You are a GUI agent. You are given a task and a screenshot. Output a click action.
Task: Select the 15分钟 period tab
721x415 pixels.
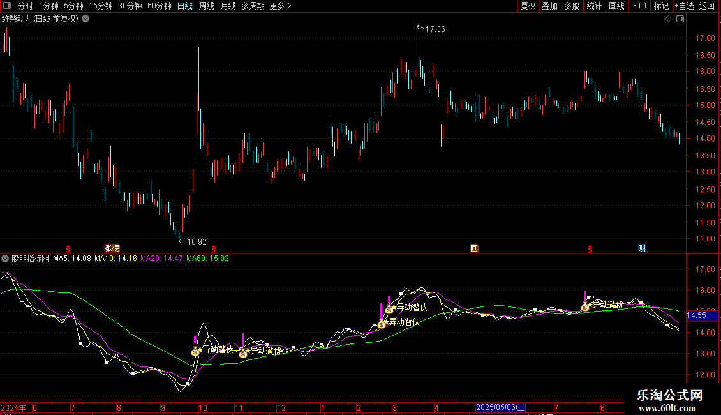click(x=101, y=6)
